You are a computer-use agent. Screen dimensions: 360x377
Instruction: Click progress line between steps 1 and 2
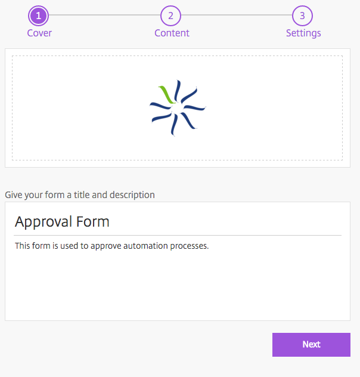(x=105, y=15)
